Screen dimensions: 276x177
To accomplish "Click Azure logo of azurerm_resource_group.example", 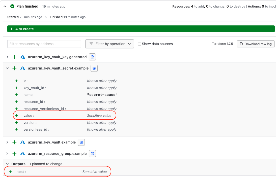I will 23,154.
